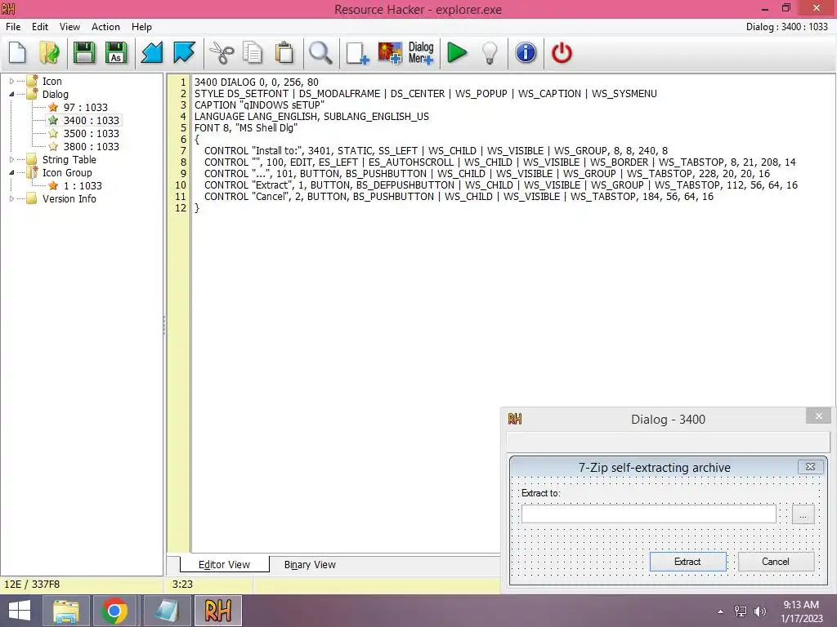Image resolution: width=837 pixels, height=627 pixels.
Task: Switch to the Editor View tab
Action: (x=224, y=565)
